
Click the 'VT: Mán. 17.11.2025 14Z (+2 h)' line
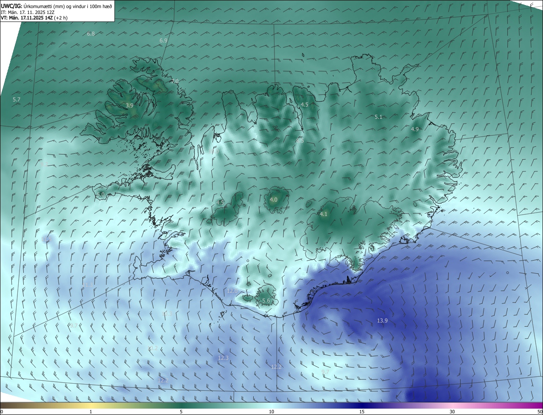(34, 18)
